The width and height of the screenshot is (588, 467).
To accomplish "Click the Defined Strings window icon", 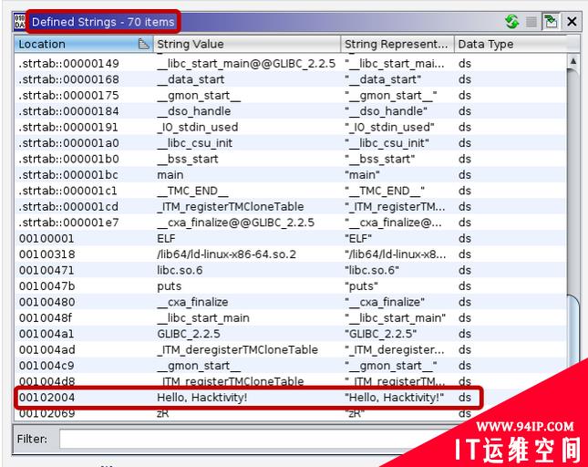I will 19,22.
